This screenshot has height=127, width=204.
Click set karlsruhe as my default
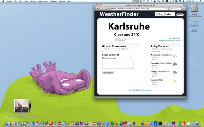(170, 41)
